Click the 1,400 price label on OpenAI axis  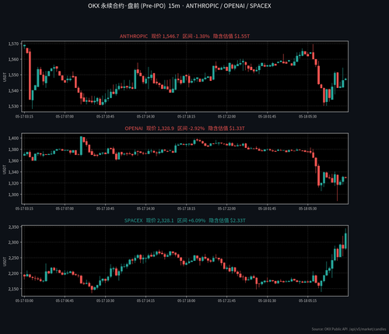(13, 139)
